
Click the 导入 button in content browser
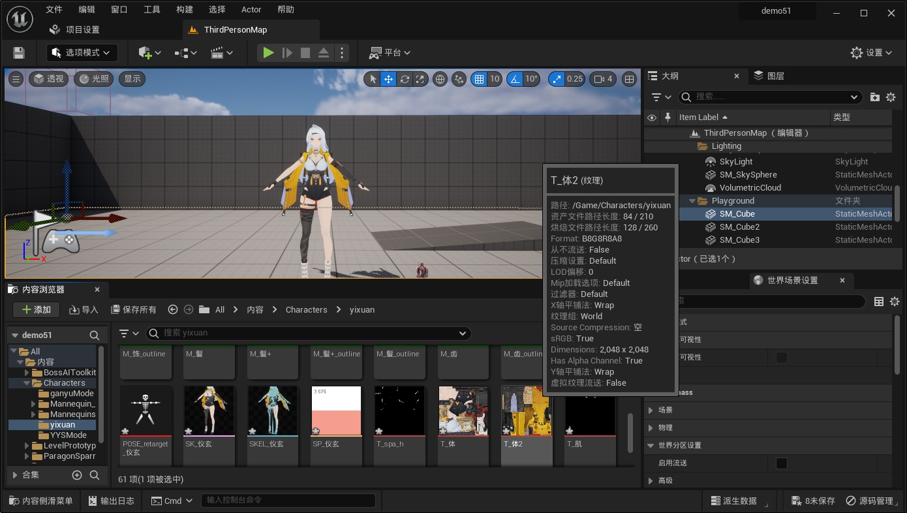pos(84,309)
